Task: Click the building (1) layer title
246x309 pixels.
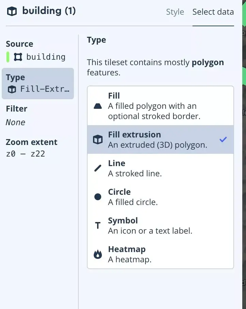Action: (x=49, y=11)
